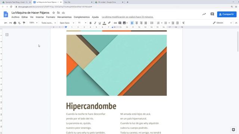This screenshot has width=239, height=134.
Task: Open the paragraph style dropdown
Action: pyautogui.click(x=49, y=23)
